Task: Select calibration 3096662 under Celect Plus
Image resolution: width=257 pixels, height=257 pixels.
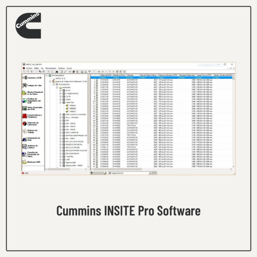Action: (73, 105)
